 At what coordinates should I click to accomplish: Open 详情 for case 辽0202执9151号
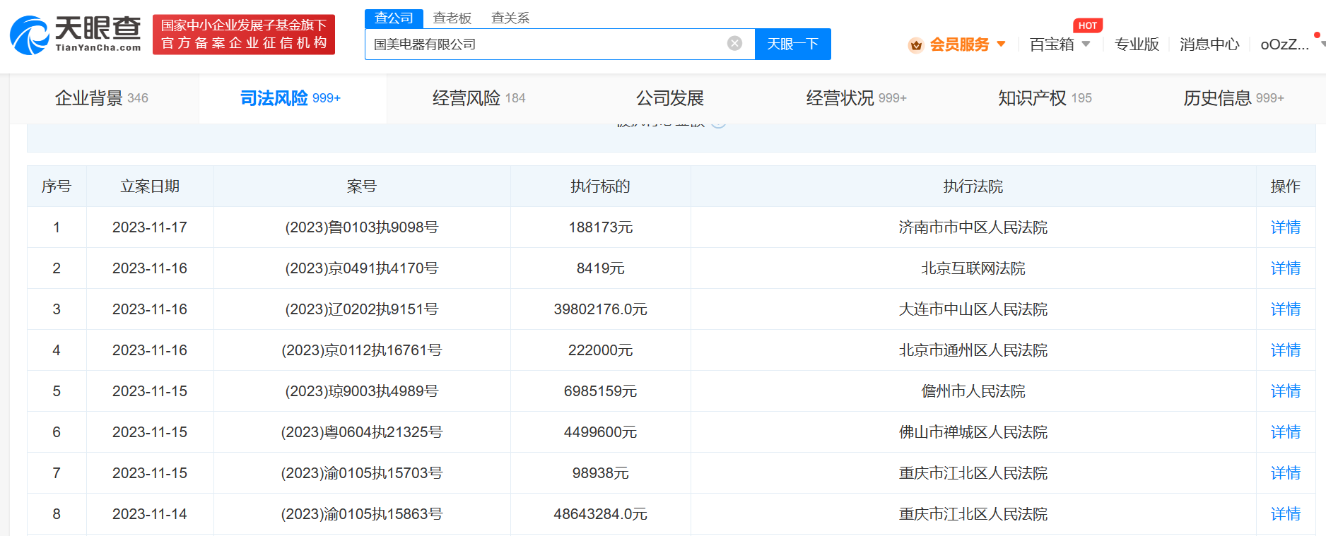pos(1285,309)
